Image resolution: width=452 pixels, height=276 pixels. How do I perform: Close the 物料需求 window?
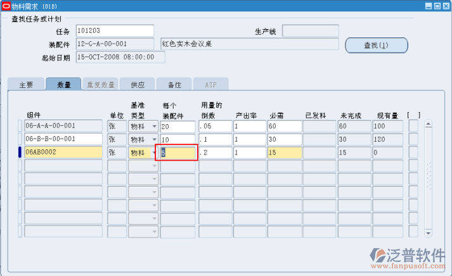445,6
